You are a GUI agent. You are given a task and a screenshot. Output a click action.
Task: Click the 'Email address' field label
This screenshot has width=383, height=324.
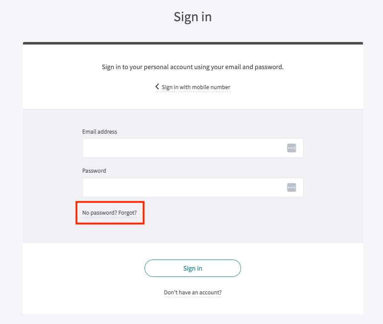(99, 131)
